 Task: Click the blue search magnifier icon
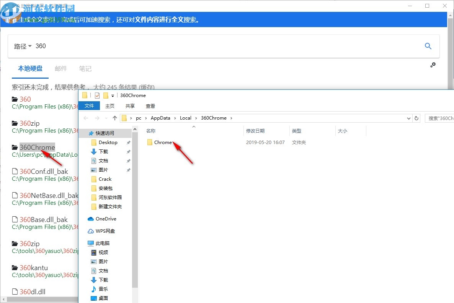[x=428, y=46]
